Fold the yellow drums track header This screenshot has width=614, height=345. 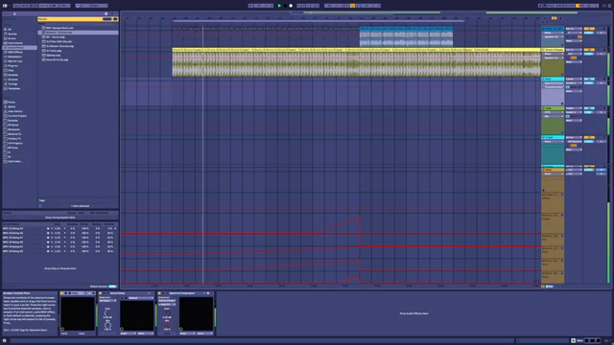[x=544, y=50]
